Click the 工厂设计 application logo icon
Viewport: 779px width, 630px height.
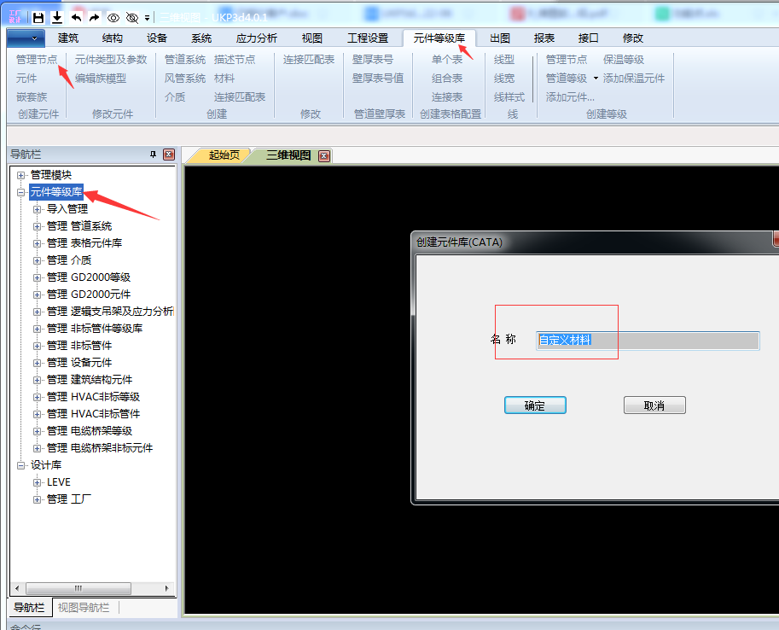(x=15, y=17)
